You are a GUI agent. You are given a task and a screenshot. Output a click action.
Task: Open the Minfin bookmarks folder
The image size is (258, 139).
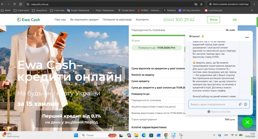tap(6, 10)
